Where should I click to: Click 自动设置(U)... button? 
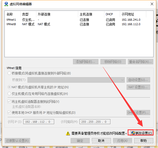138,80
